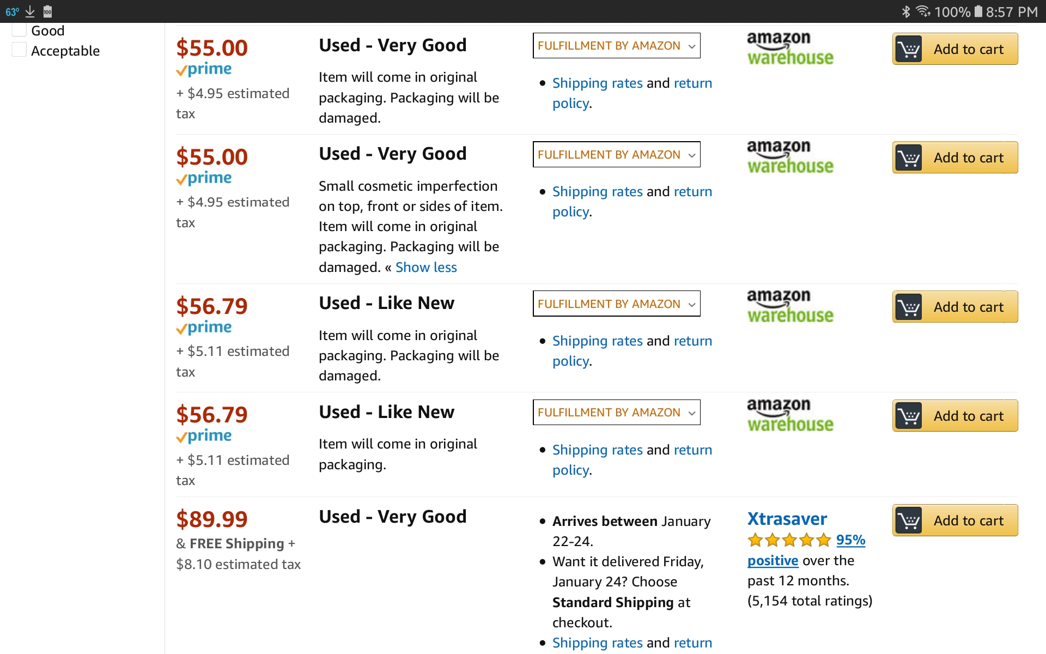Check the Acceptable condition checkbox

click(20, 50)
